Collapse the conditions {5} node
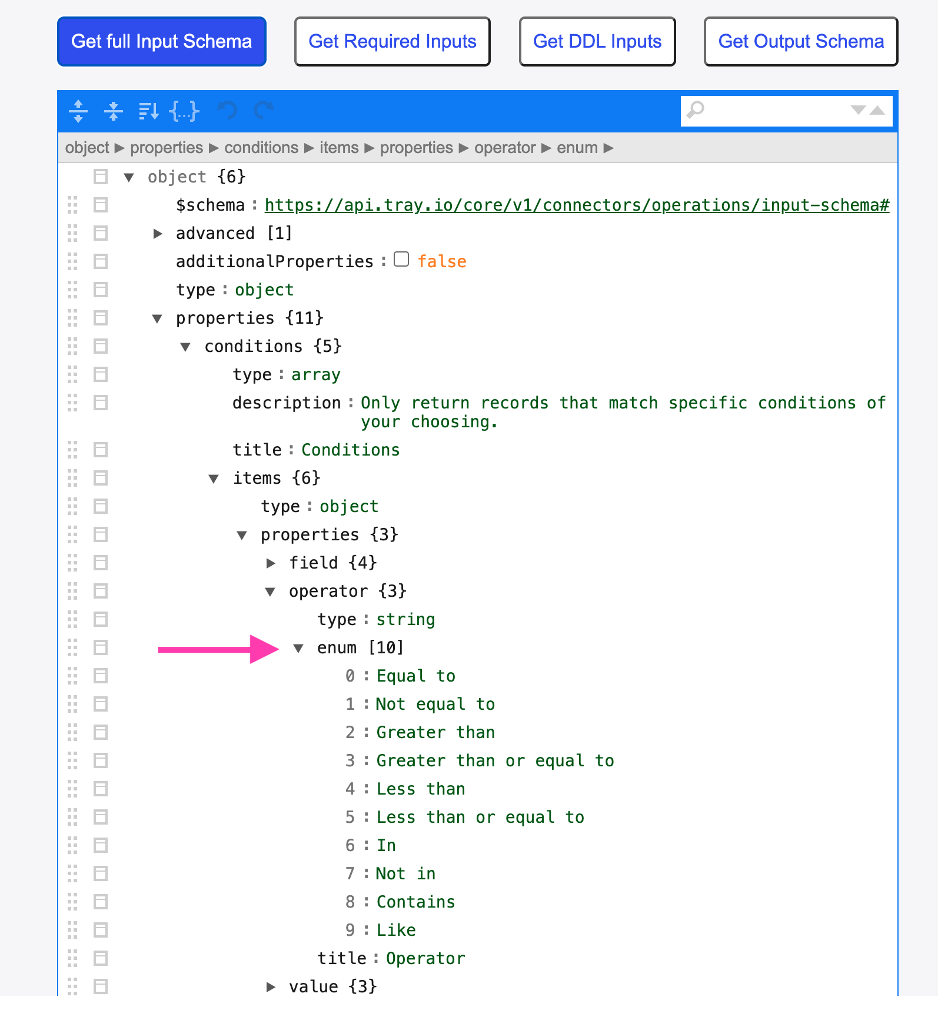The height and width of the screenshot is (1010, 938). click(x=185, y=347)
